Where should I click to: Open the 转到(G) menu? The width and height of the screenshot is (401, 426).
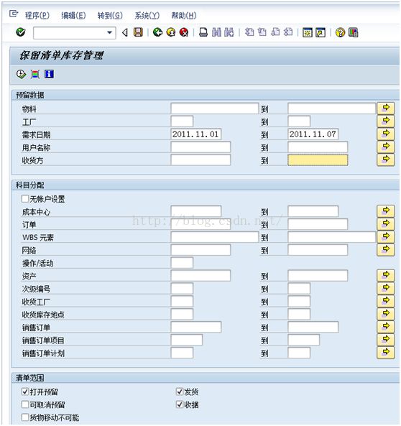click(x=110, y=16)
